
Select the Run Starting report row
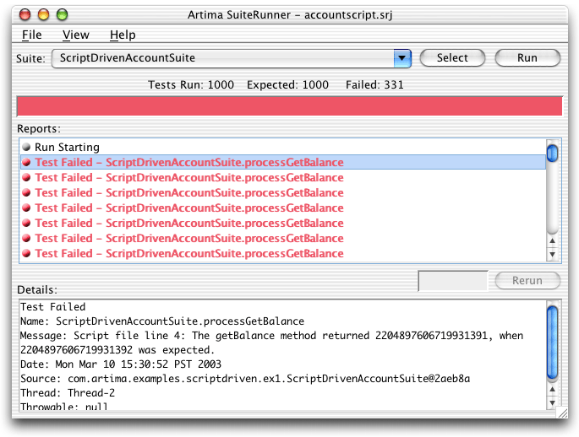pos(283,147)
